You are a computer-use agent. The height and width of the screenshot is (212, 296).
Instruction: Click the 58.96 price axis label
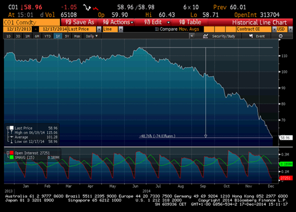[286, 138]
